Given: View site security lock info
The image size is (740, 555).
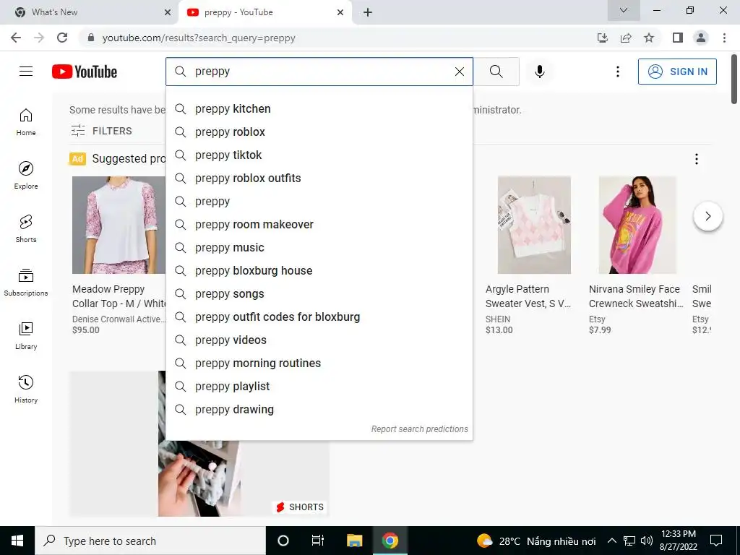Looking at the screenshot, I should (91, 38).
